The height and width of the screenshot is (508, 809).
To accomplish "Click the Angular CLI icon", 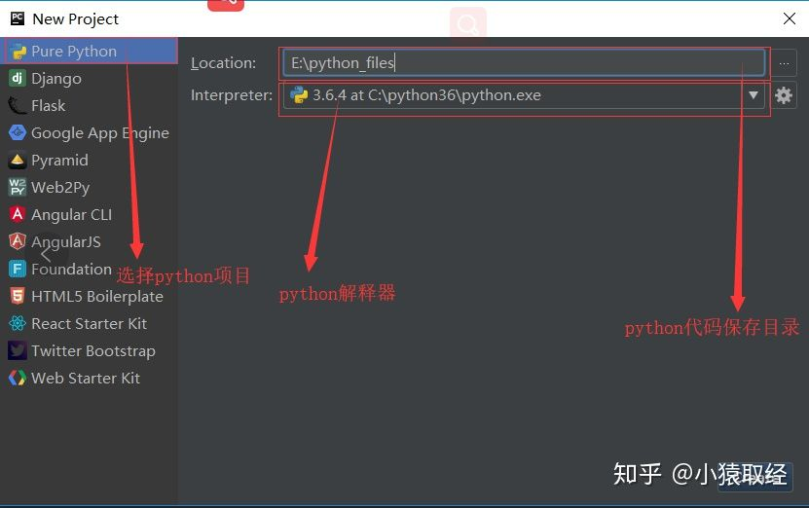I will click(x=17, y=214).
